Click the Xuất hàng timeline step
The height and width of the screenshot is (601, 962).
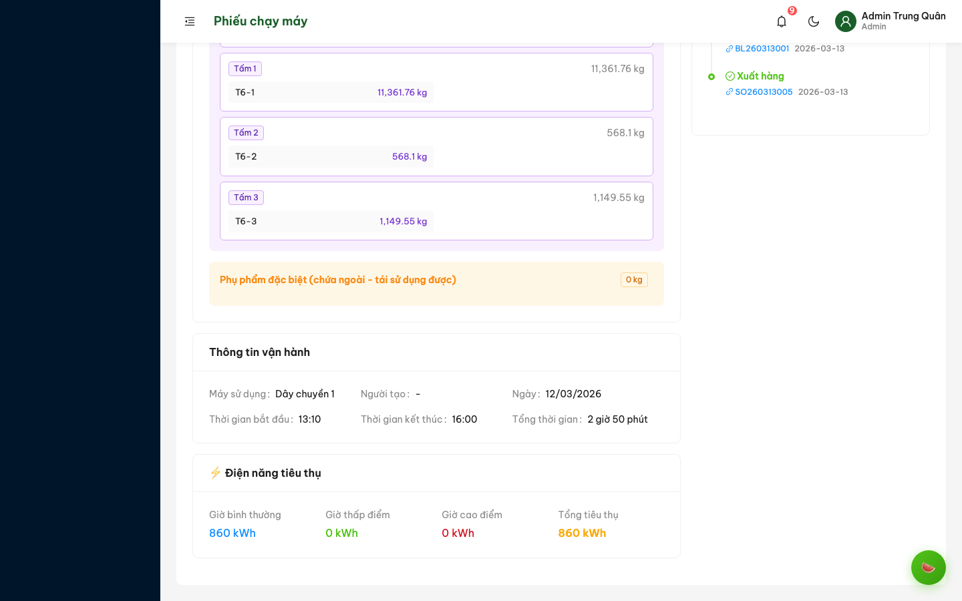tap(760, 76)
